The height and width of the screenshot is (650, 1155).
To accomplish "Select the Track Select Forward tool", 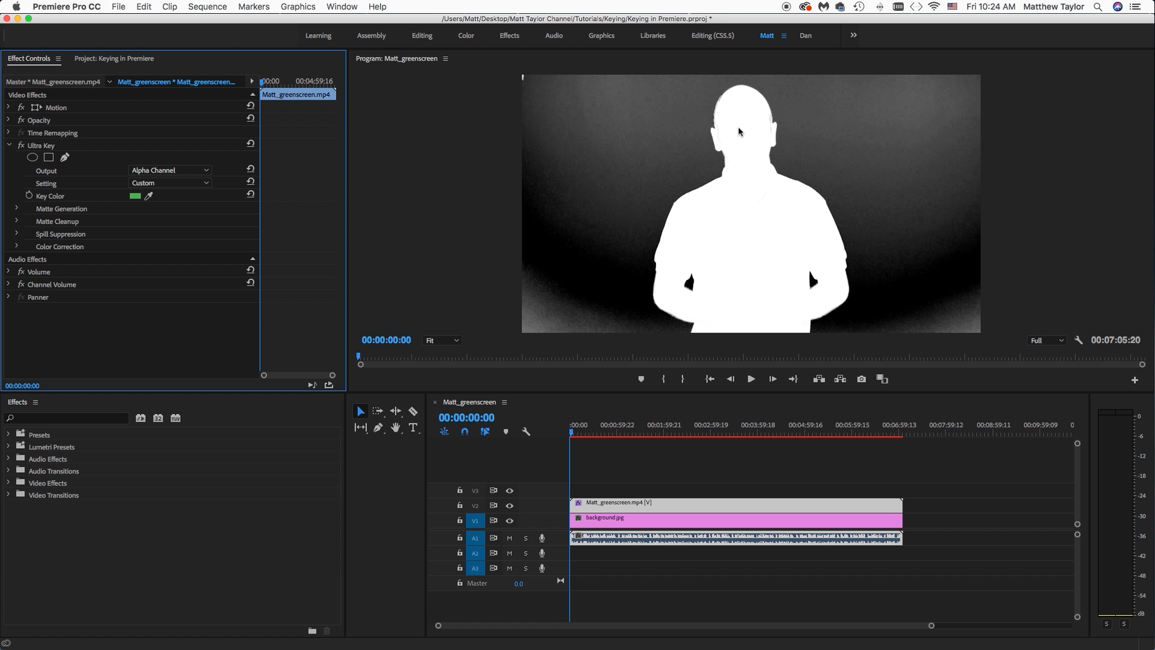I will (x=378, y=411).
